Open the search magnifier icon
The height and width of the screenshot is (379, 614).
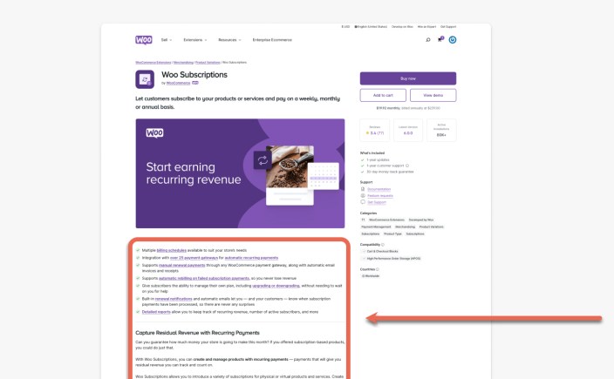click(428, 40)
